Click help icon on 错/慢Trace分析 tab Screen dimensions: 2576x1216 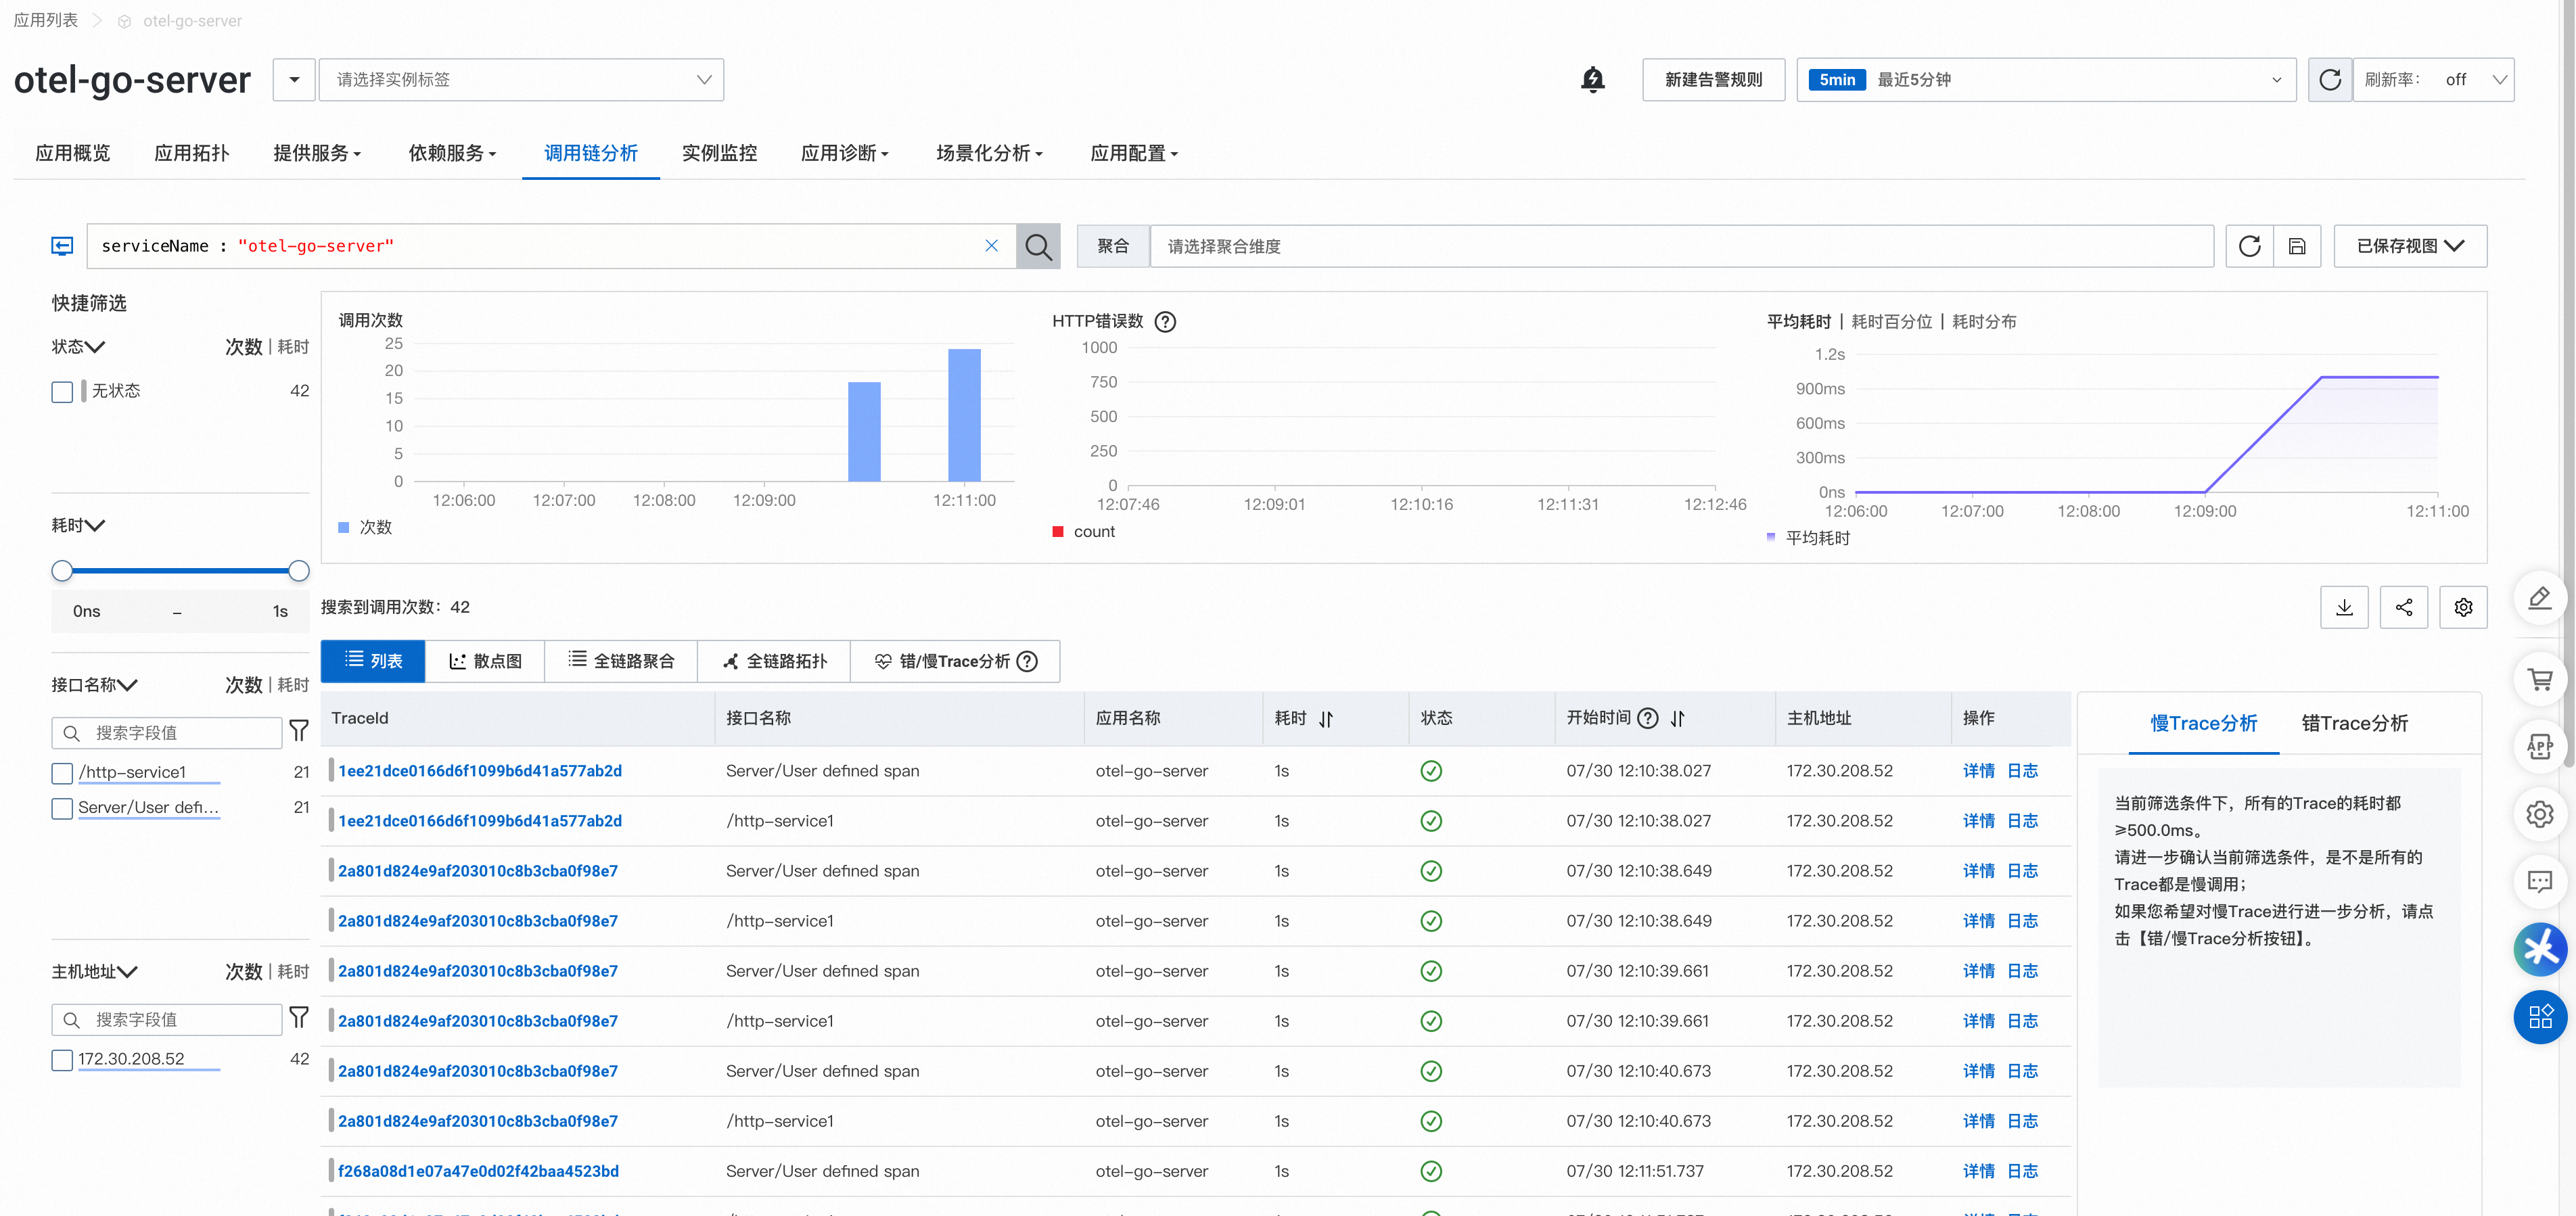coord(1027,661)
